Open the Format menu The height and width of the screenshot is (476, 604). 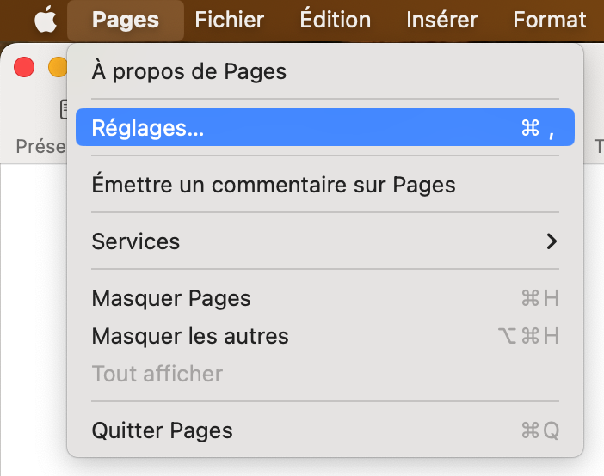point(549,19)
